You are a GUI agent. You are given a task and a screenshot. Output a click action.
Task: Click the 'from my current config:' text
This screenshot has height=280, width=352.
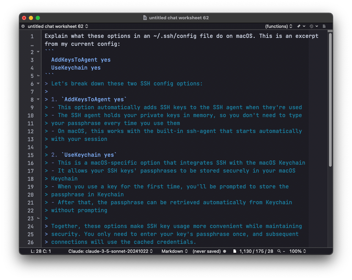pos(82,44)
